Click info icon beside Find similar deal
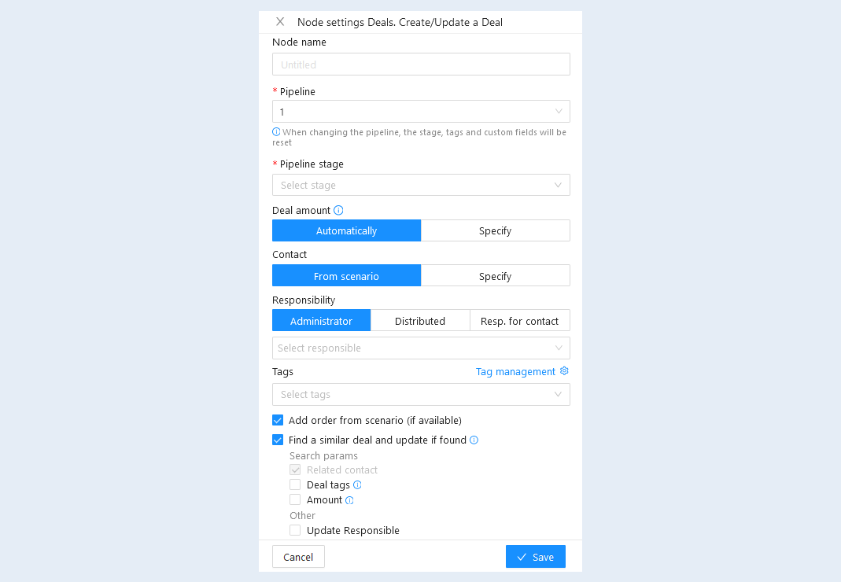The height and width of the screenshot is (582, 841). tap(474, 440)
